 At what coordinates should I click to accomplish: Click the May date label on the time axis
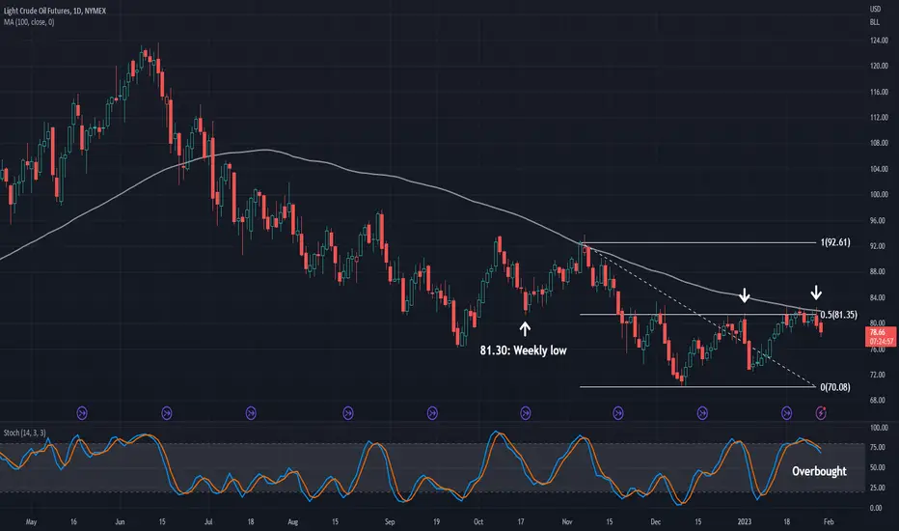[x=31, y=521]
